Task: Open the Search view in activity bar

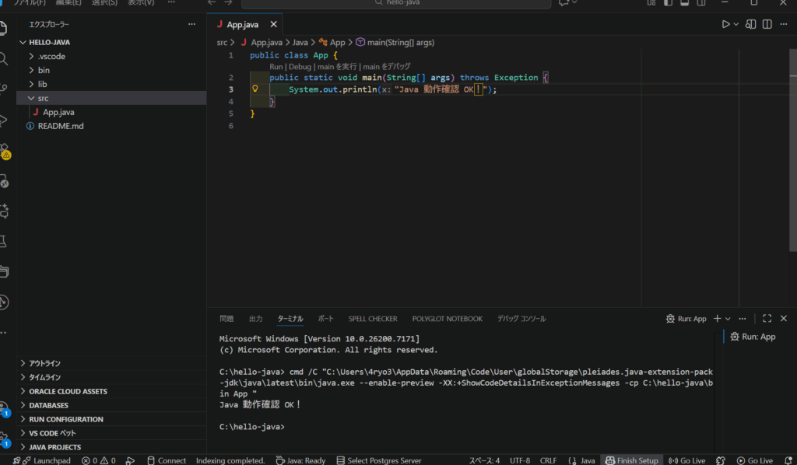Action: point(4,59)
